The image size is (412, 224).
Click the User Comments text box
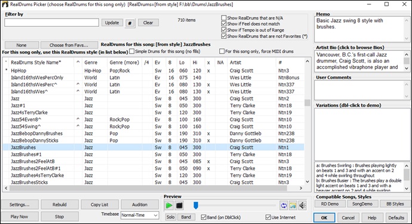tap(362, 90)
